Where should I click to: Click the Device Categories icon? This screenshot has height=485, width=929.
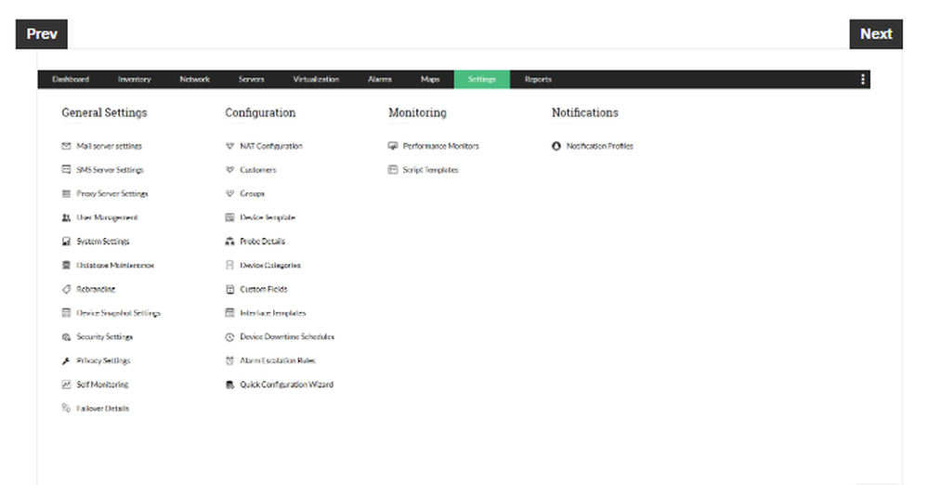click(229, 265)
